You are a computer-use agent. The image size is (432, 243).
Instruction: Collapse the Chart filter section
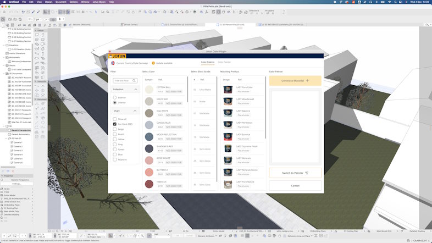pyautogui.click(x=135, y=111)
